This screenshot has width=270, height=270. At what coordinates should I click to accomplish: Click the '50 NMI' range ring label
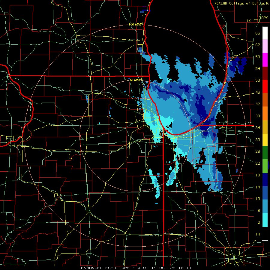[x=135, y=80]
